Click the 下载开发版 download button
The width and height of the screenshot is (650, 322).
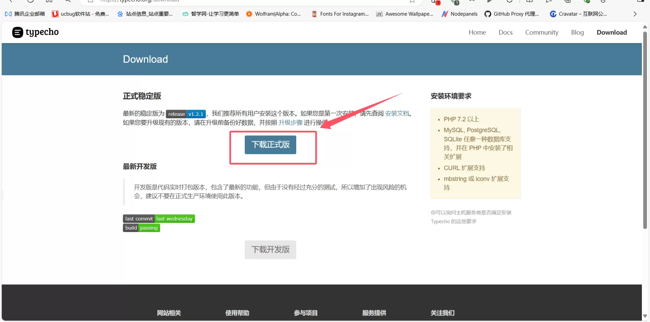point(270,250)
